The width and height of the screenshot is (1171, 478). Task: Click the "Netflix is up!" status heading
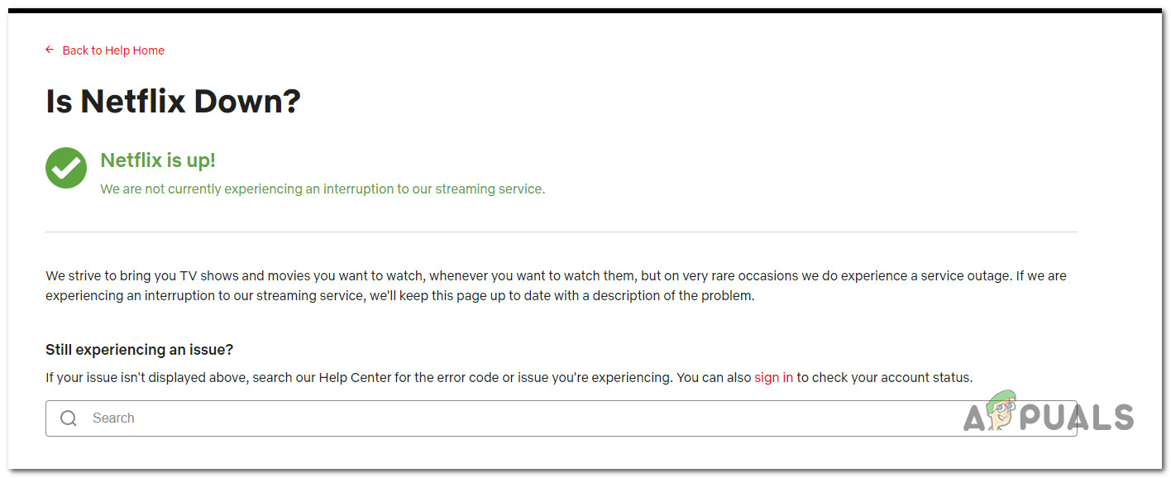point(157,160)
